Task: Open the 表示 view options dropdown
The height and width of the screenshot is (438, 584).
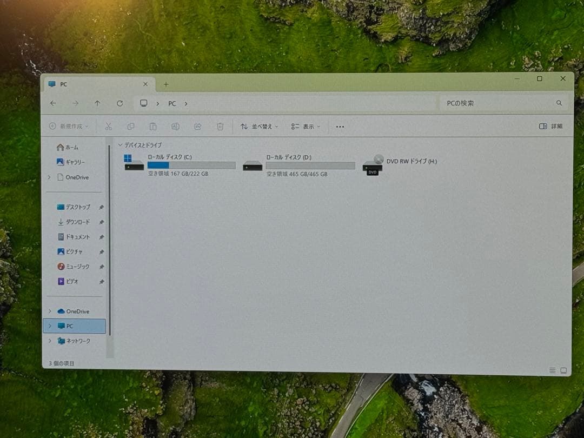Action: (306, 126)
